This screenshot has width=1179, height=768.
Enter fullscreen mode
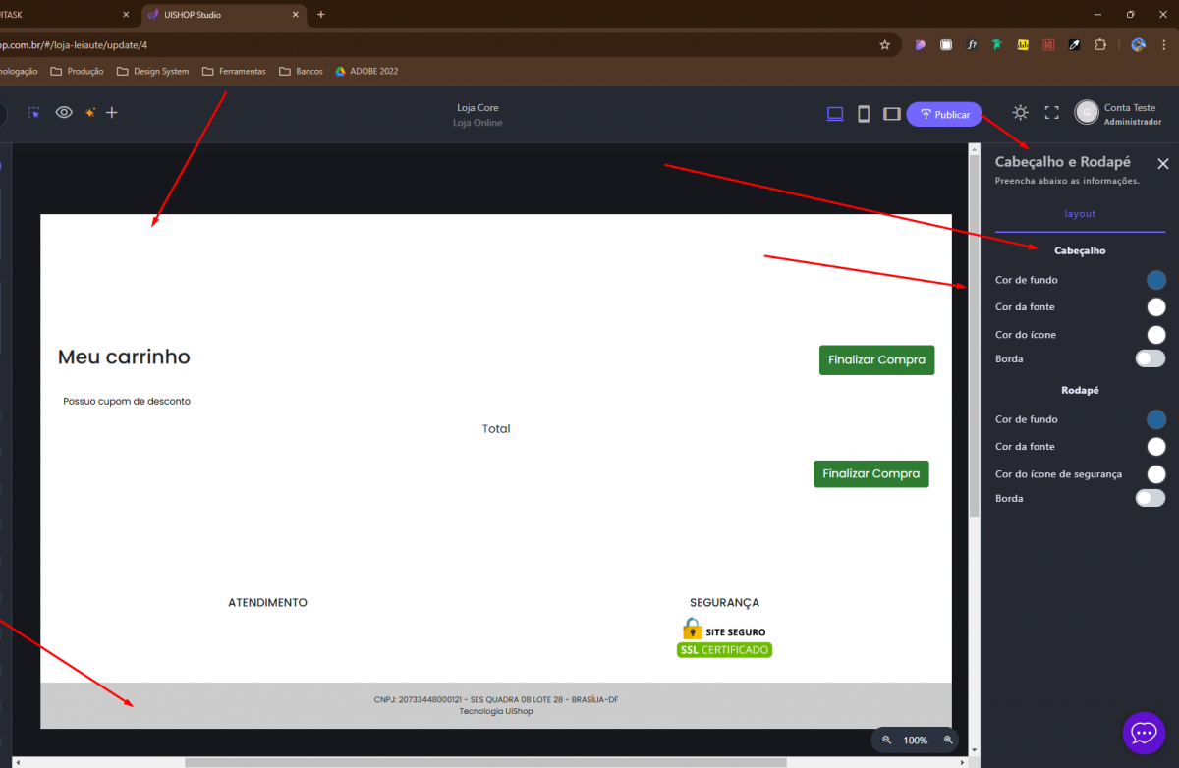click(x=1051, y=113)
